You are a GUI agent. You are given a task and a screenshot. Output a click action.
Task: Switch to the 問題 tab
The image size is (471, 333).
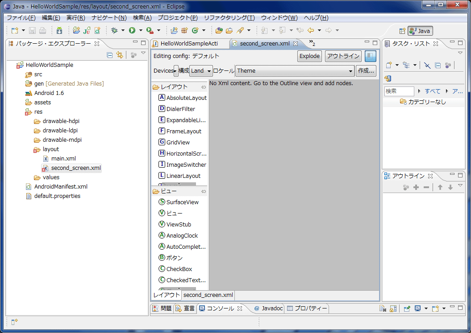(162, 308)
